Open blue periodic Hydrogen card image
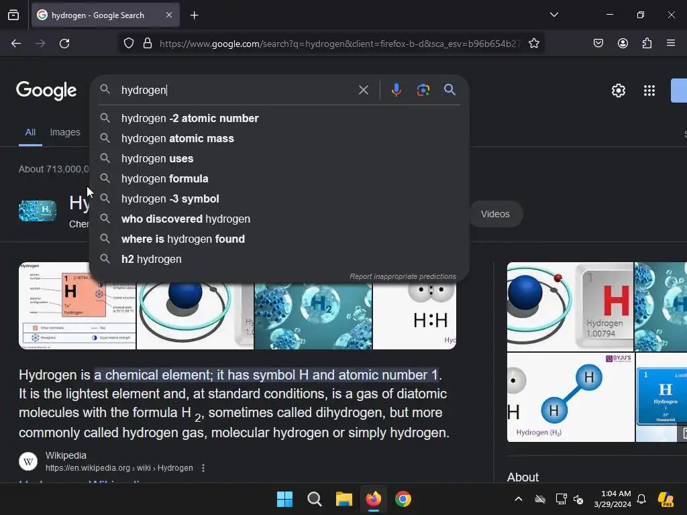The height and width of the screenshot is (515, 687). tap(661, 397)
